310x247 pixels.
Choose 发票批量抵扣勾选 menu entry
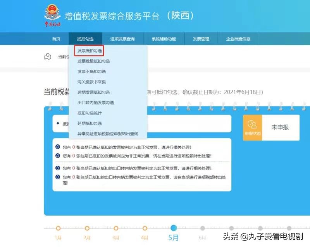coord(93,61)
